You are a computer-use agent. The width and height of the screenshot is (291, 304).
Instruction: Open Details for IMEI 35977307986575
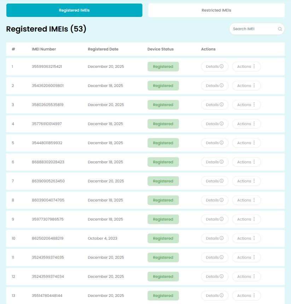(x=215, y=219)
